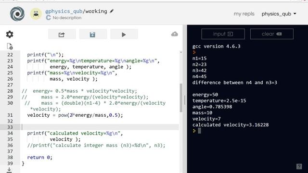Screen dimensions: 308x173
Task: Click the console prompt cursor
Action: [199, 131]
